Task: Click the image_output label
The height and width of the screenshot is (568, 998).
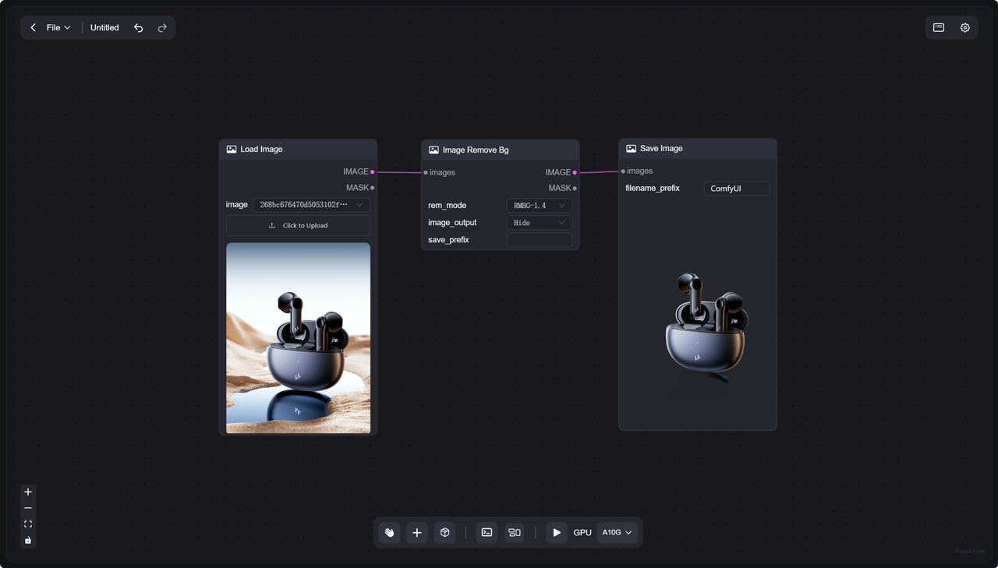Action: coord(452,223)
